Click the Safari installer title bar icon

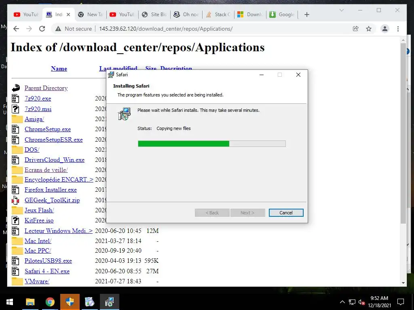click(x=111, y=75)
